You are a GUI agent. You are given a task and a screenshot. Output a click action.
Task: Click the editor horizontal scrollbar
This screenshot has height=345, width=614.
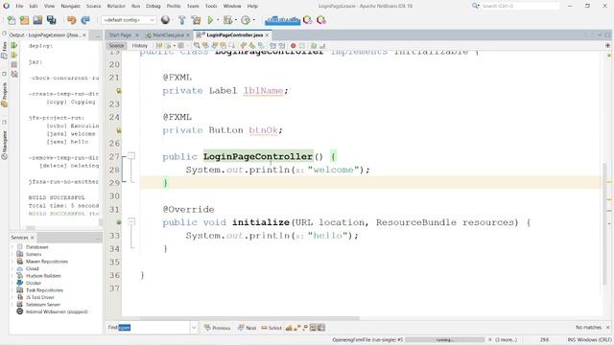tap(248, 318)
